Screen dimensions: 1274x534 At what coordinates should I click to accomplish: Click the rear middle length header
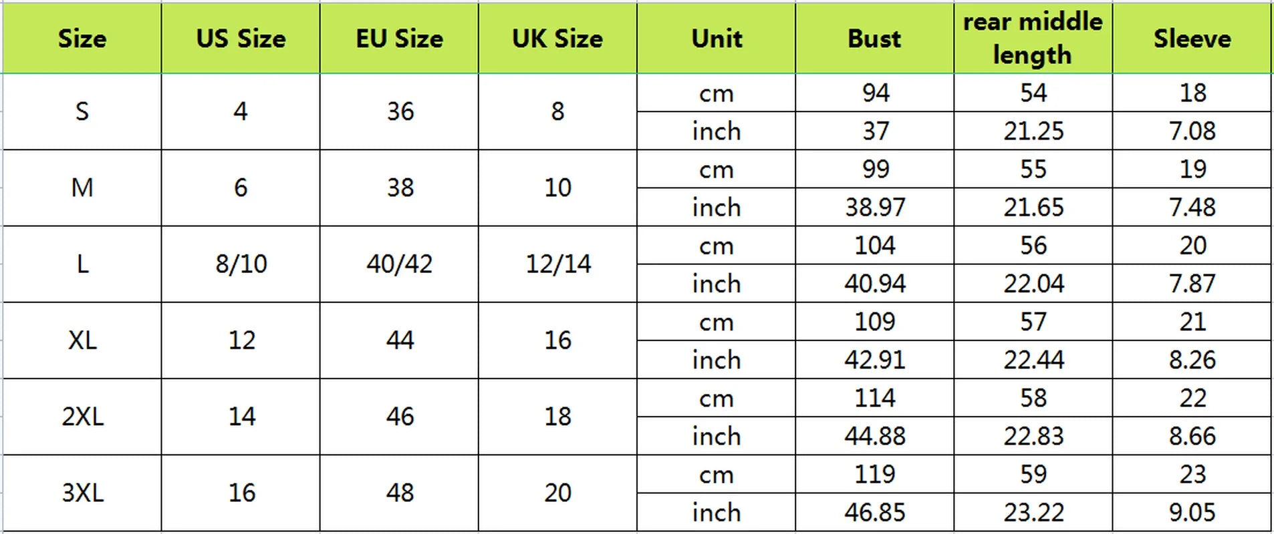[x=1033, y=38]
